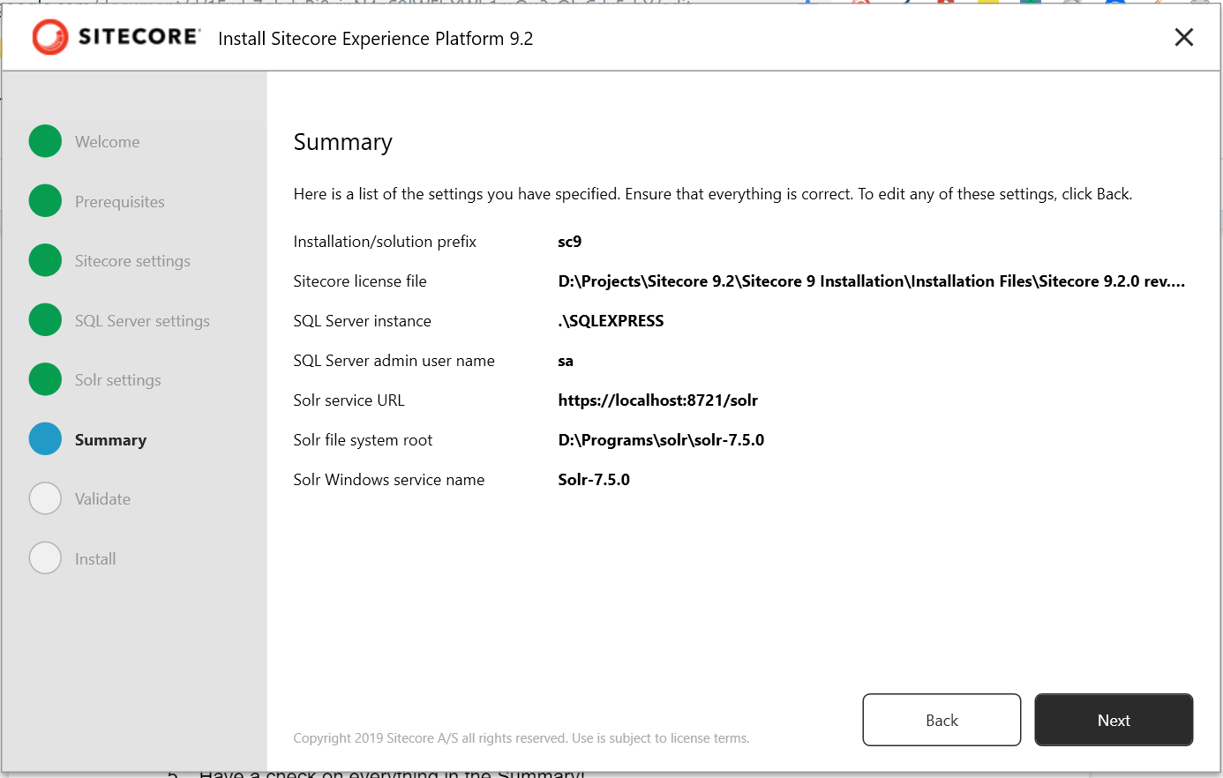1223x778 pixels.
Task: Click the prefix value 'sc9'
Action: pos(570,242)
